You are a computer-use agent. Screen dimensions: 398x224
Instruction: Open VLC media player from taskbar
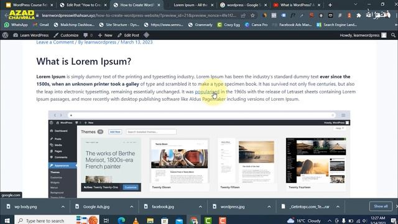coord(136,221)
